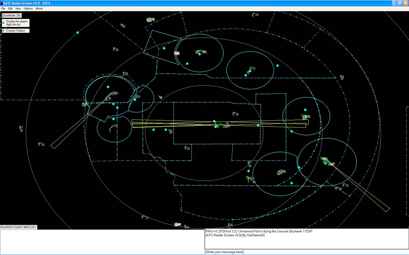Image resolution: width=409 pixels, height=255 pixels.
Task: Open the File menu
Action: pos(3,8)
